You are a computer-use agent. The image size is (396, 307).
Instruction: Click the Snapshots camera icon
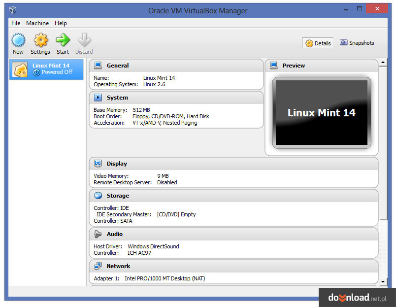(343, 42)
